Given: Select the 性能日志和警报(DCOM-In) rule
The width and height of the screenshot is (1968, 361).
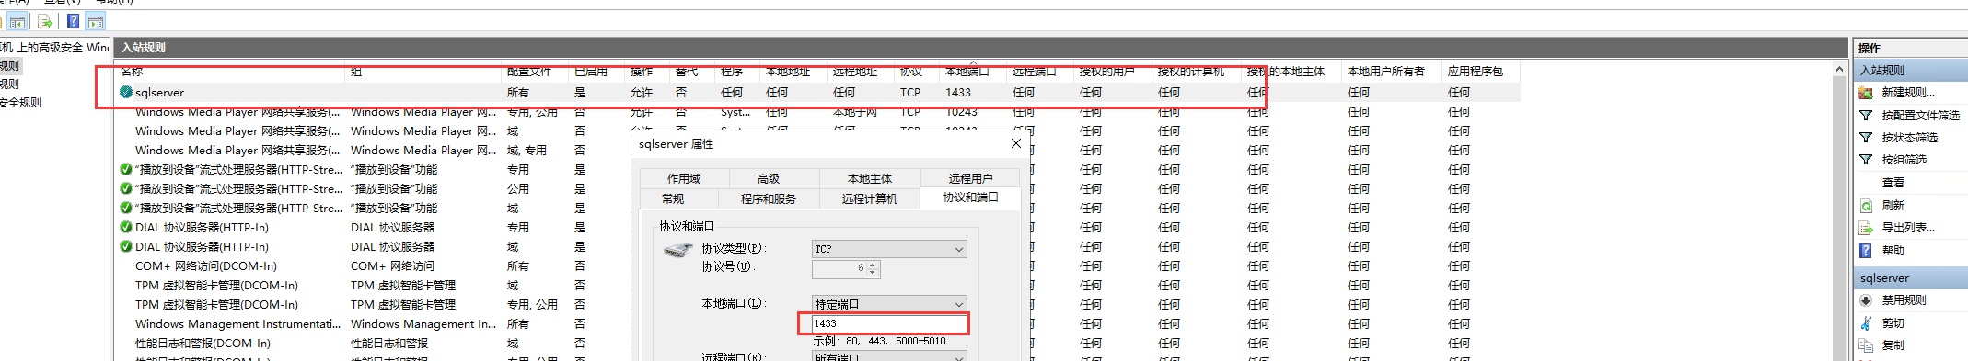Looking at the screenshot, I should click(203, 343).
